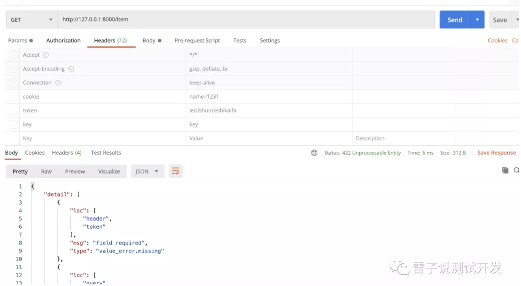
Task: Click the request URL input field
Action: click(246, 20)
